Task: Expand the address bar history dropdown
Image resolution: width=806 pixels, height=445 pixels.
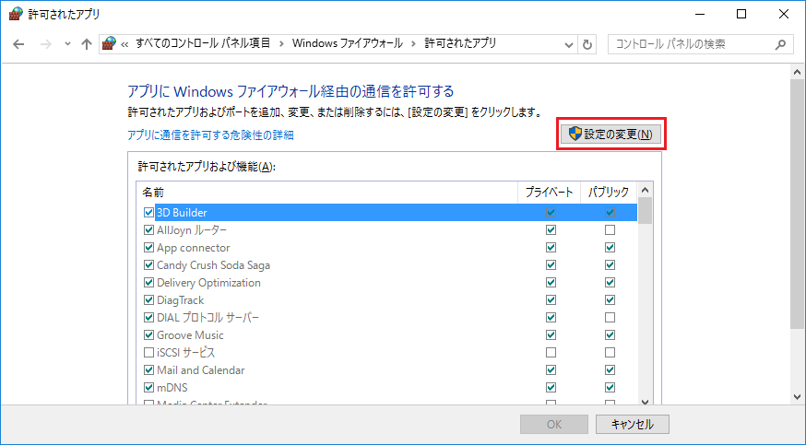Action: coord(568,44)
